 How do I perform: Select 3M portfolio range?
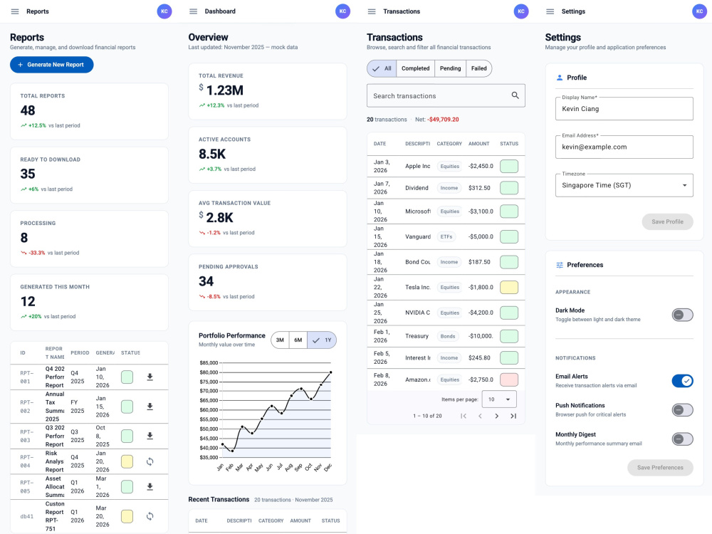tap(280, 340)
